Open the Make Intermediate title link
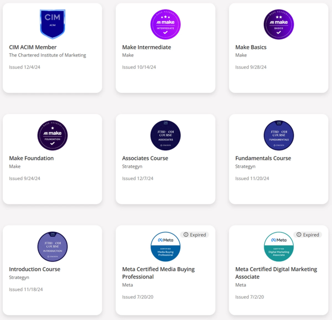Screen dimensions: 332x320 (x=147, y=47)
